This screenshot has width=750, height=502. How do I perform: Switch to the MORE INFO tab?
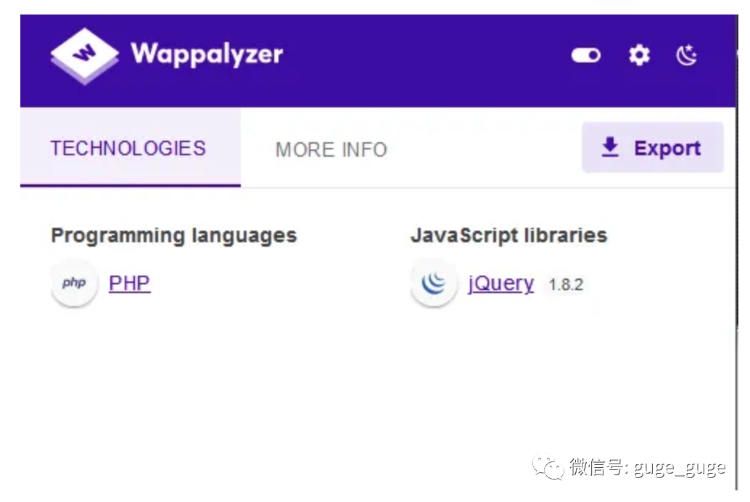[331, 149]
